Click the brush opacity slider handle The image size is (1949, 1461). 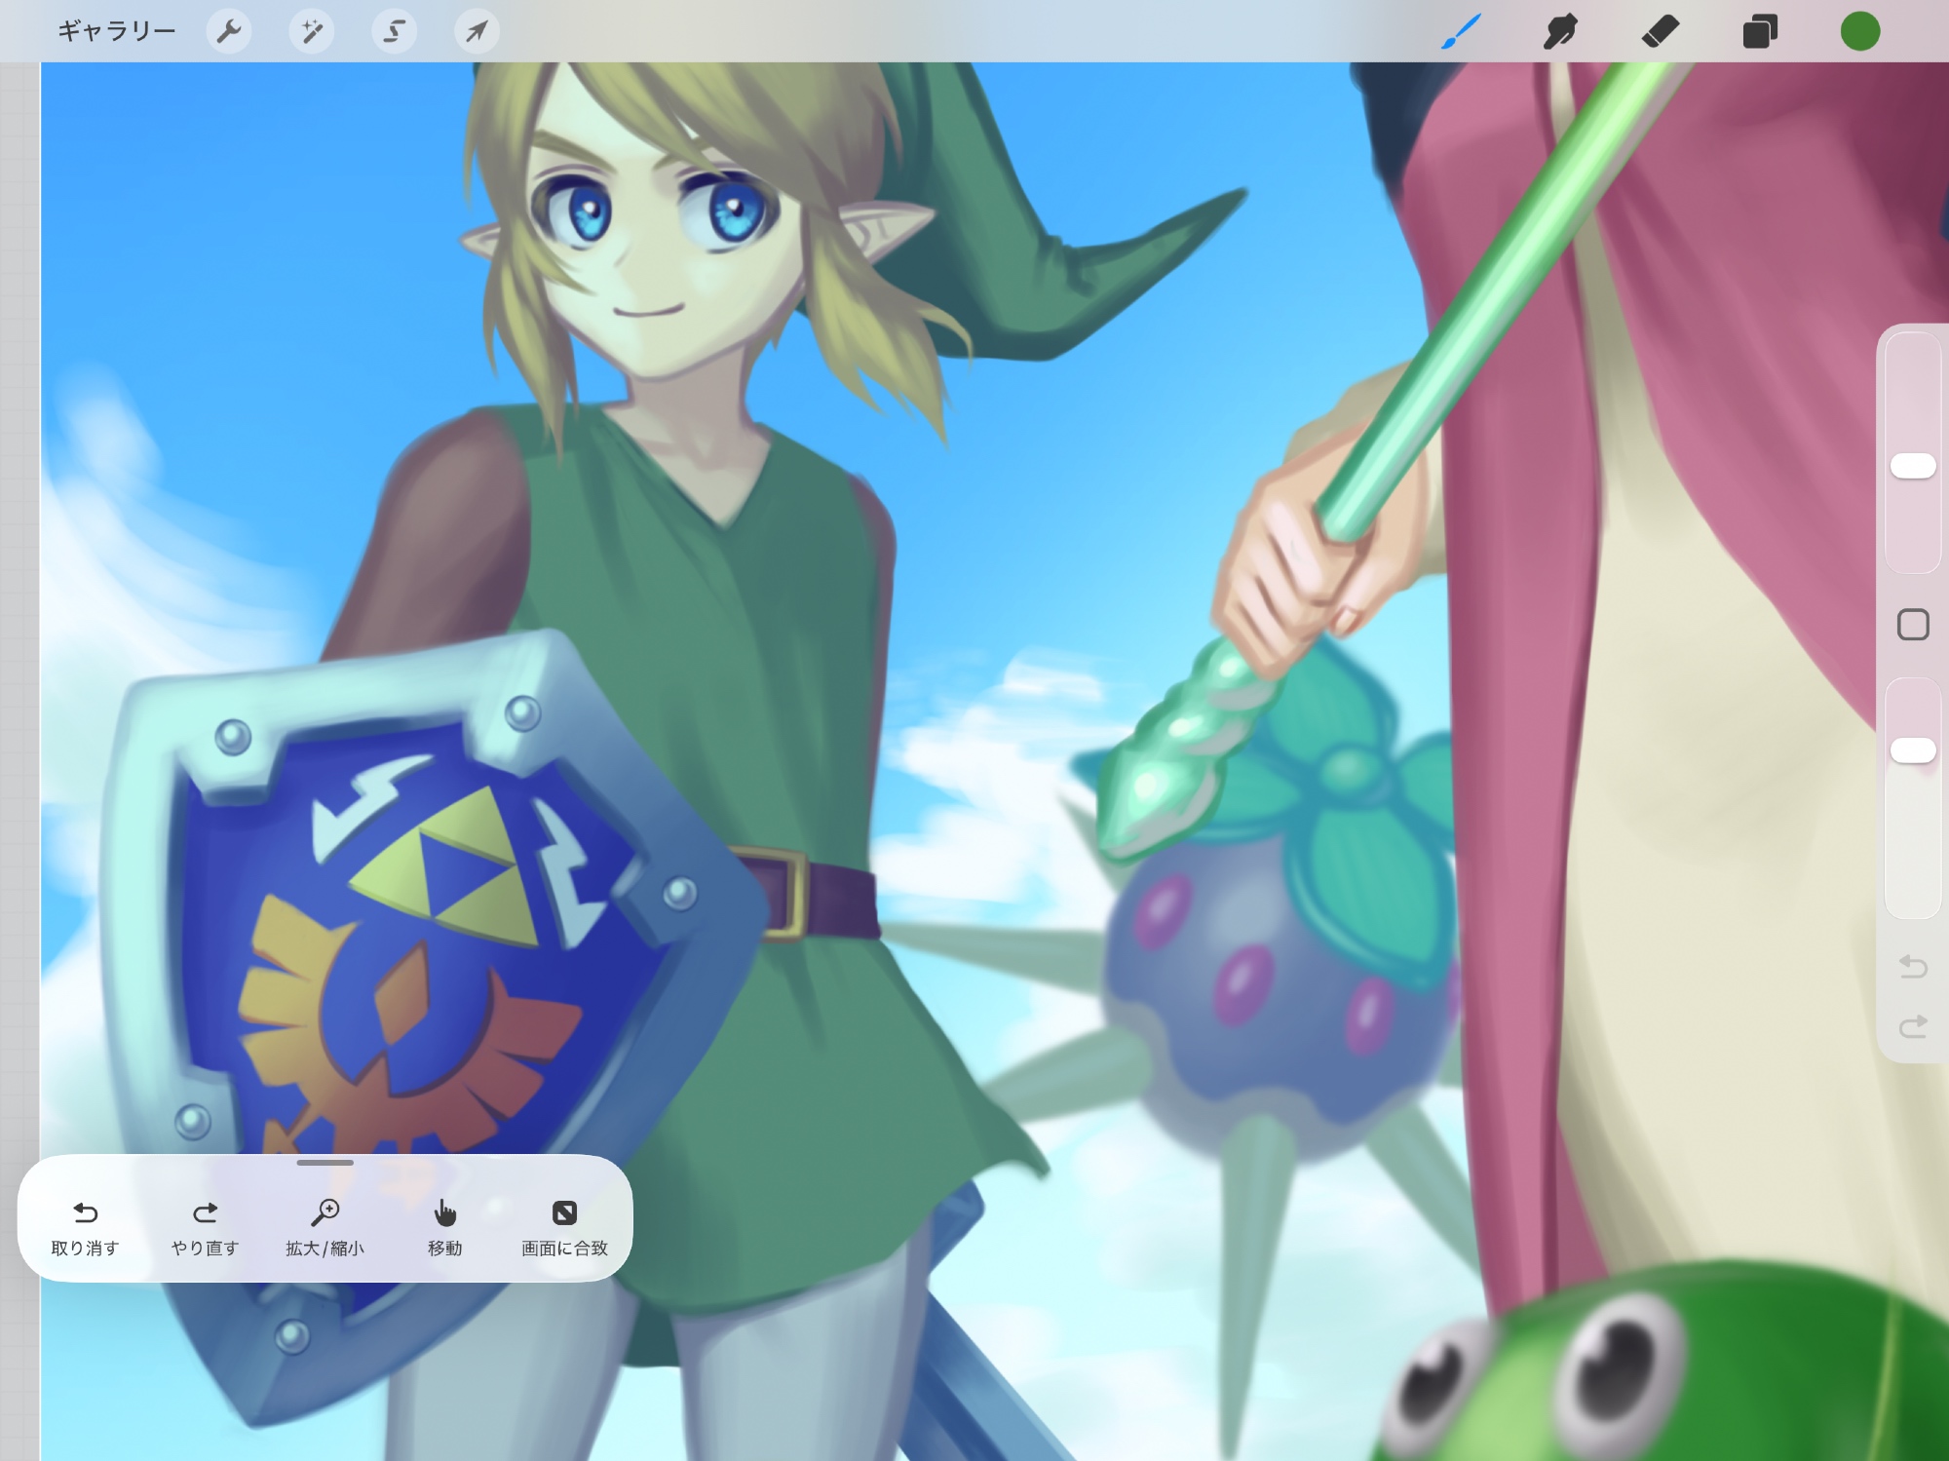(x=1913, y=750)
